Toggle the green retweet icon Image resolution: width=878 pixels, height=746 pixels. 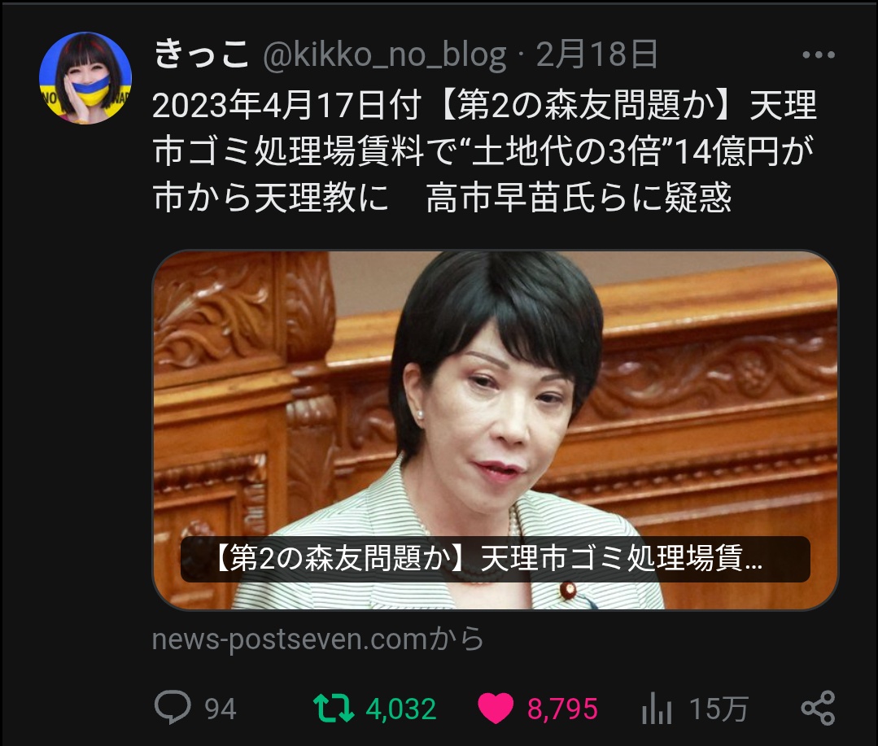tap(333, 708)
